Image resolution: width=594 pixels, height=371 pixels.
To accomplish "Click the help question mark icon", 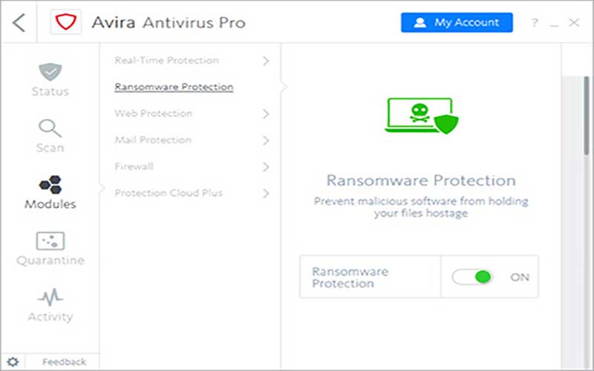I will pyautogui.click(x=534, y=23).
